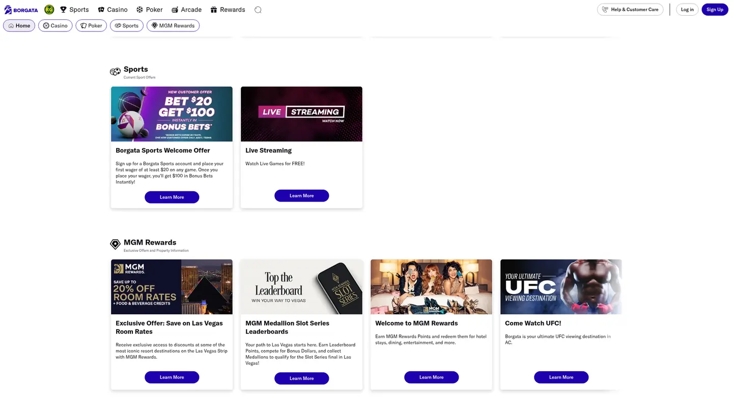Viewport: 733px width, 412px height.
Task: Open the Top the Leaderboard banner
Action: [x=302, y=287]
